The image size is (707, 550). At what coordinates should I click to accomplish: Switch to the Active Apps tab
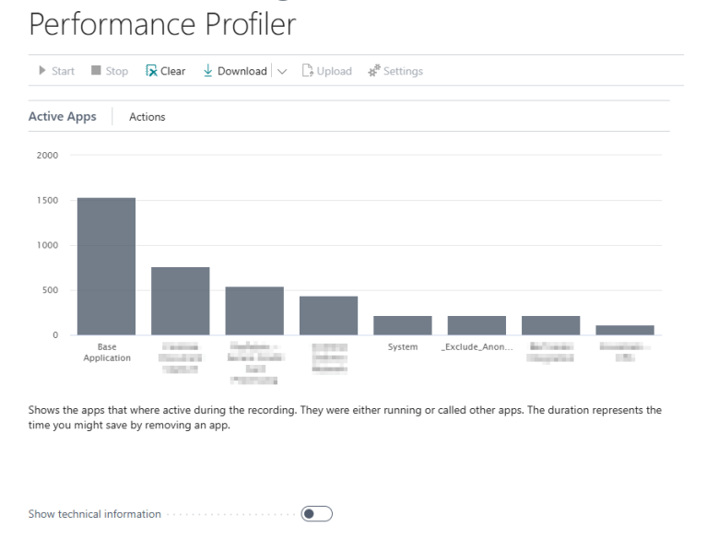pos(63,116)
